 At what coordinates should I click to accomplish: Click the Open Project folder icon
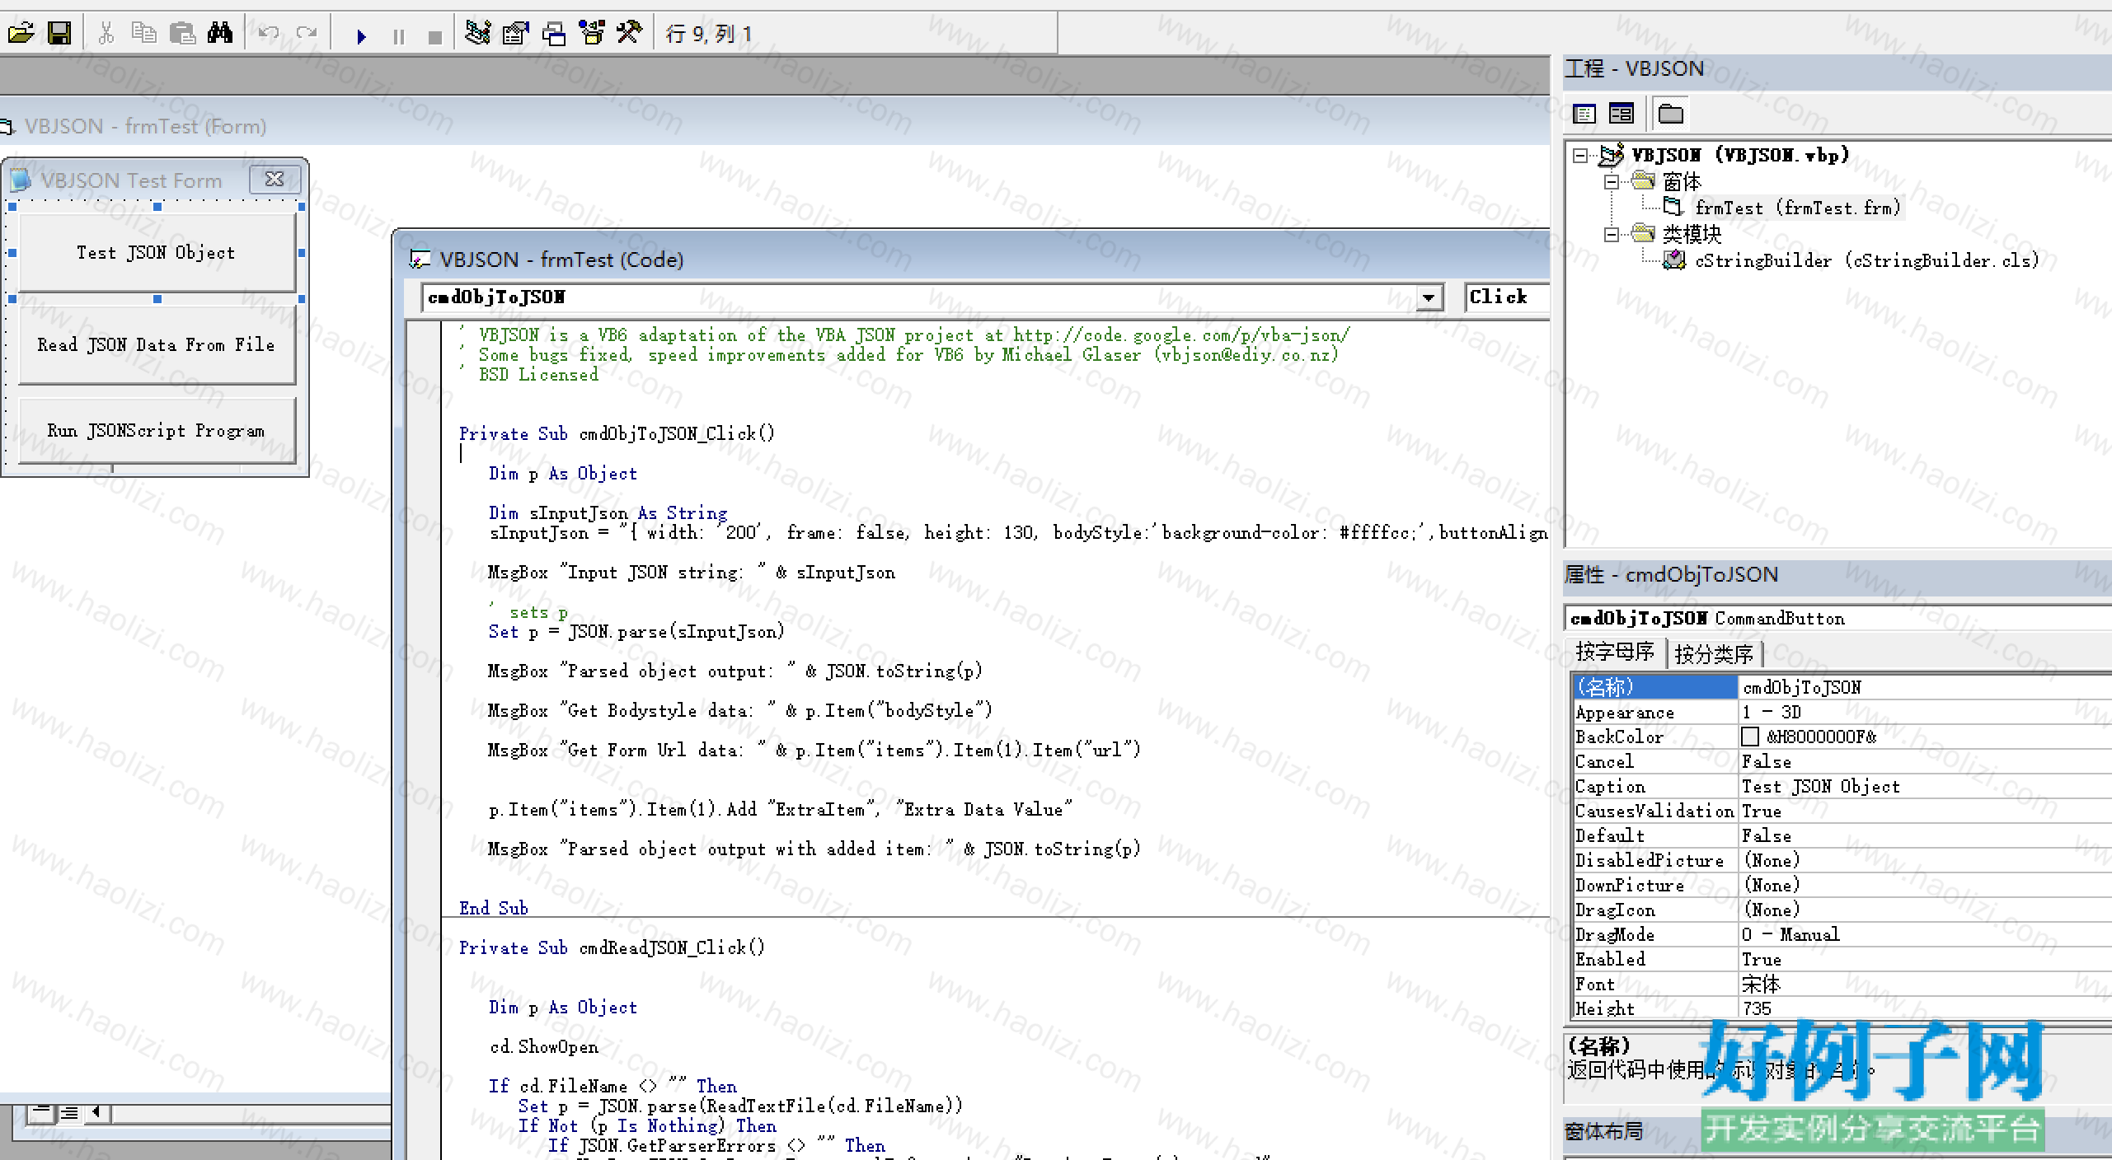pos(21,34)
